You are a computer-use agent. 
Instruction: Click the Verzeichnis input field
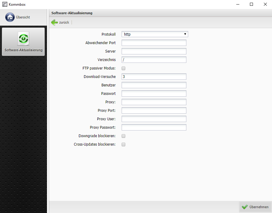[154, 60]
